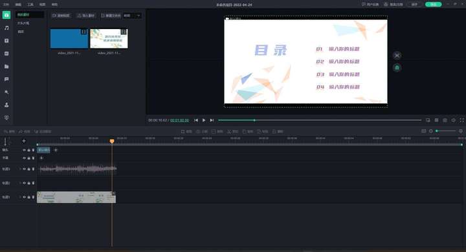Select the video clip on the bottom track
This screenshot has height=252, width=466.
(76, 197)
